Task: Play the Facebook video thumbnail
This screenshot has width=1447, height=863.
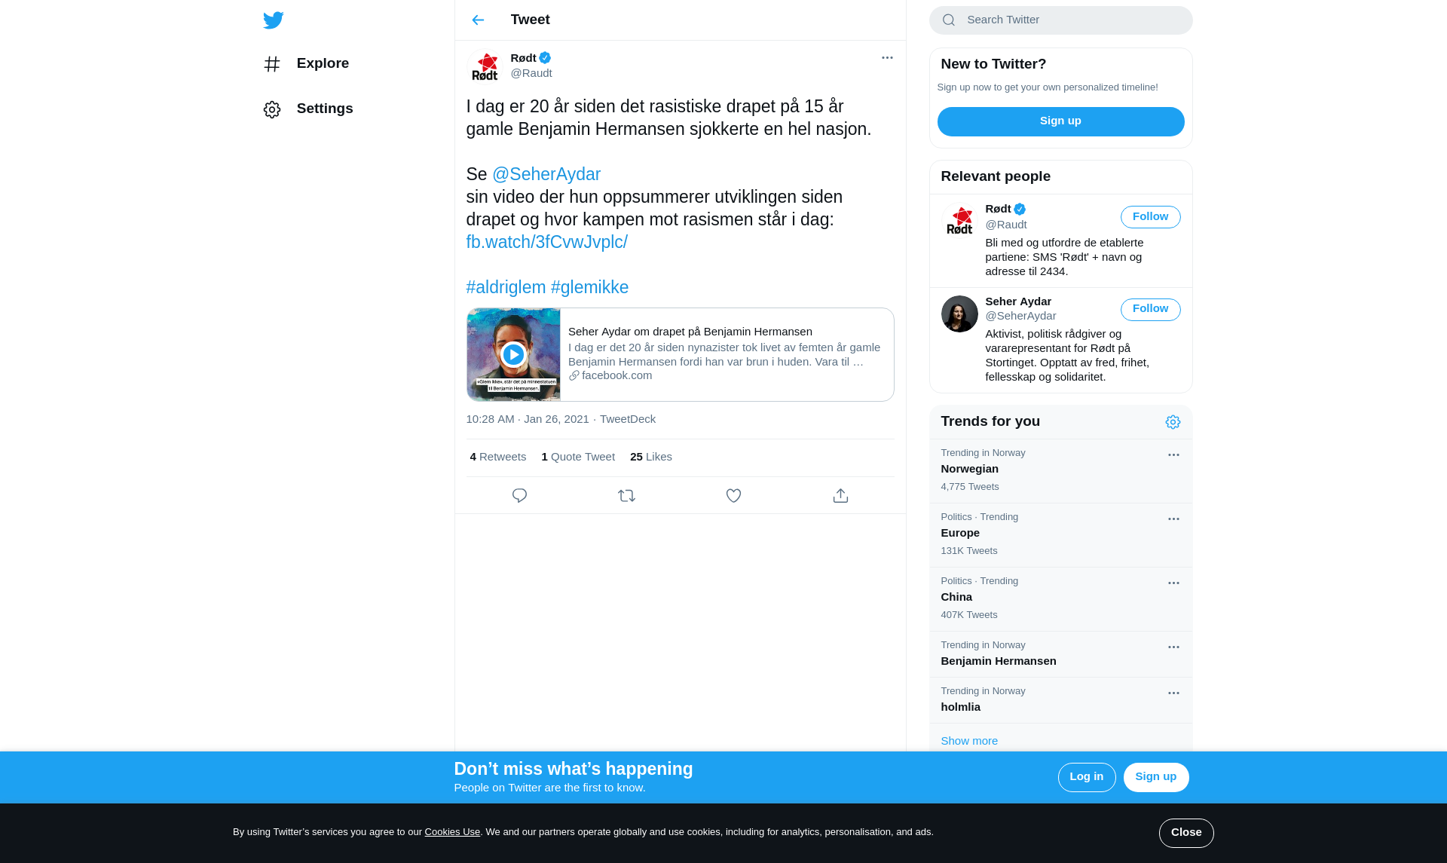Action: click(x=513, y=354)
